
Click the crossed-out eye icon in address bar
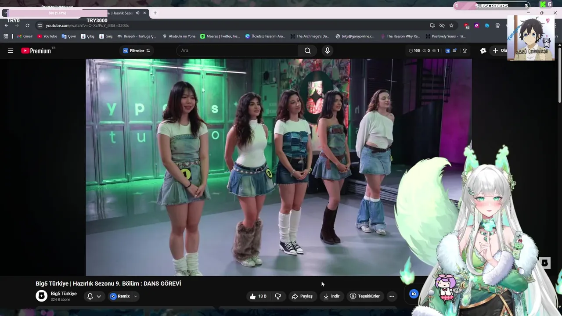pyautogui.click(x=442, y=25)
